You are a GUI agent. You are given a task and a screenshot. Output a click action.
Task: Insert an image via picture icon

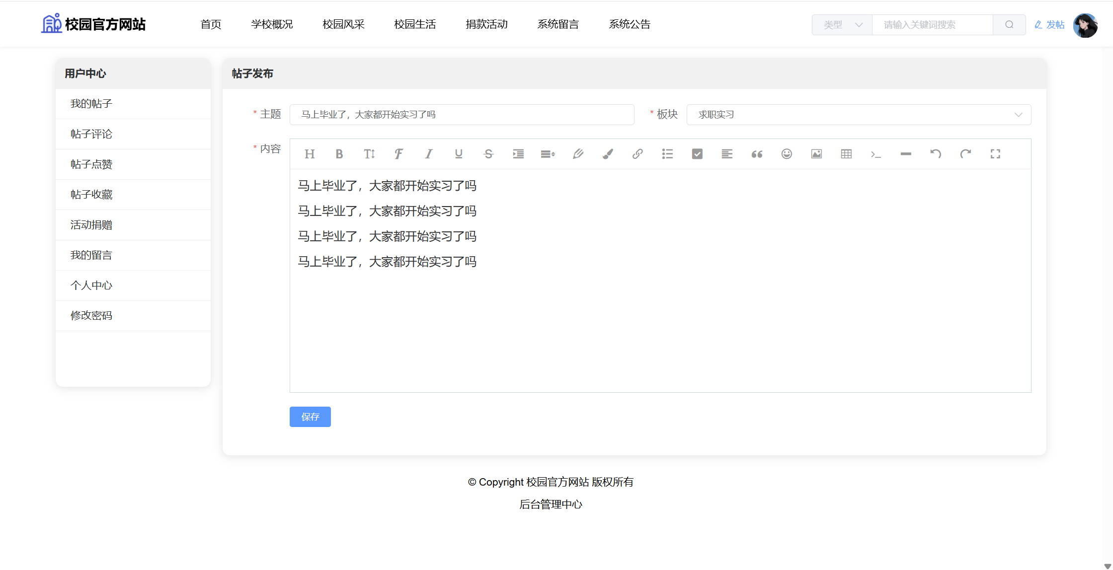click(x=816, y=154)
